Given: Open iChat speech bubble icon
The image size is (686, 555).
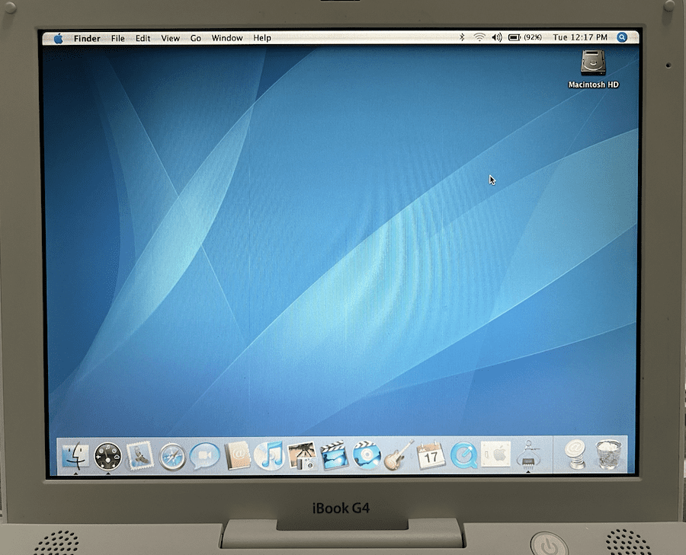Looking at the screenshot, I should pyautogui.click(x=205, y=456).
